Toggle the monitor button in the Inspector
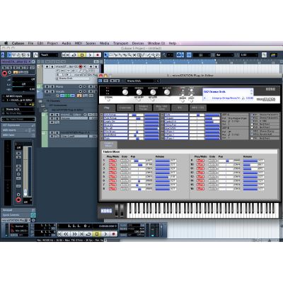The height and width of the screenshot is (283, 283). click(10, 72)
